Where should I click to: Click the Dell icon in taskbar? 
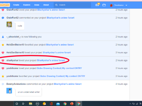[x=37, y=104]
